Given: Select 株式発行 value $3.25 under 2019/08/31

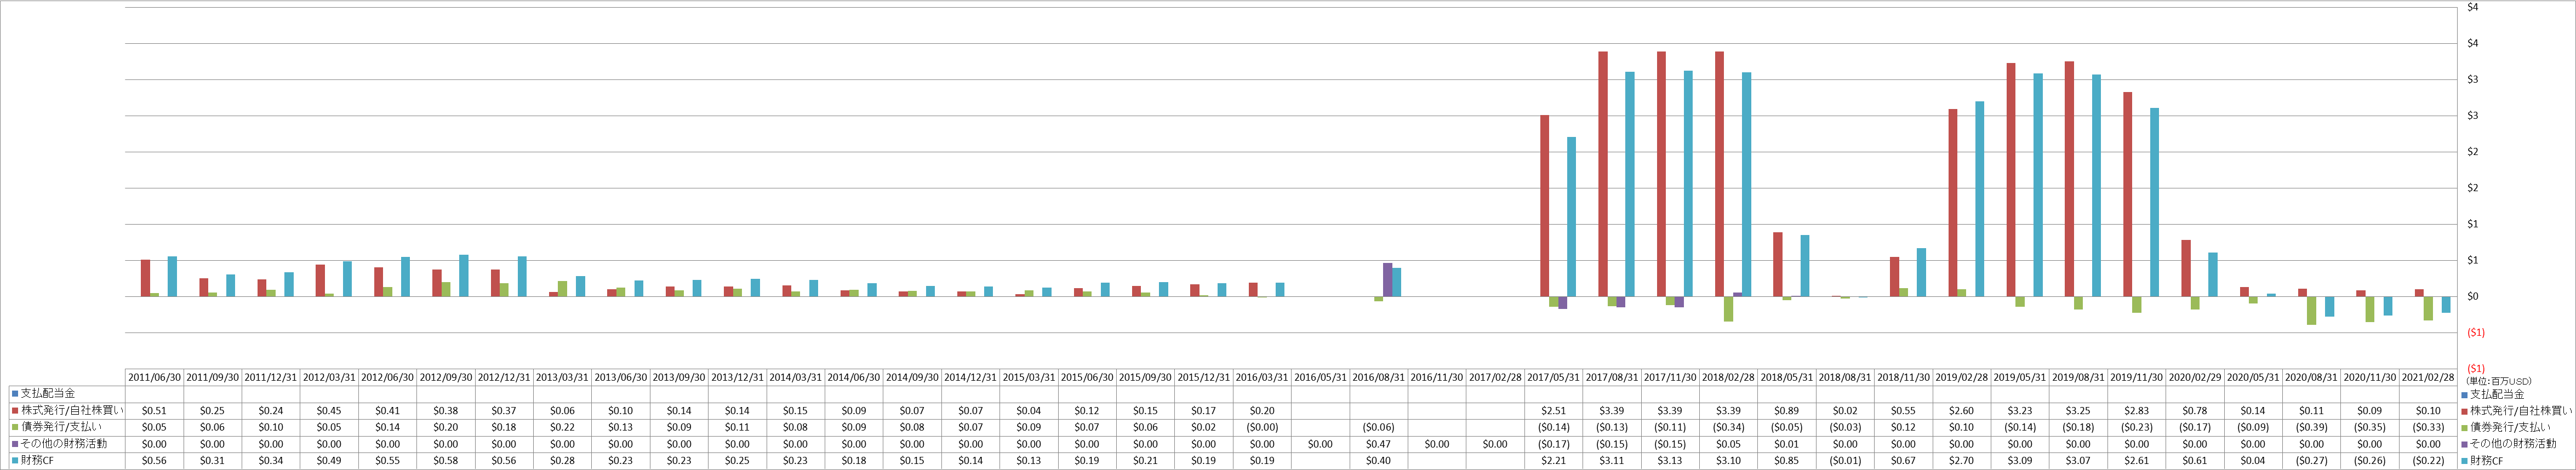Looking at the screenshot, I should click(2078, 411).
